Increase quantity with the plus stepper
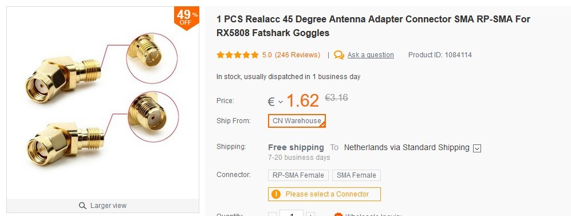The width and height of the screenshot is (571, 216). tap(310, 214)
